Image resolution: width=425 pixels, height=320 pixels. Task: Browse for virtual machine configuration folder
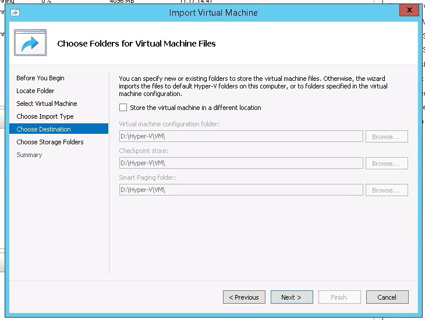click(387, 137)
